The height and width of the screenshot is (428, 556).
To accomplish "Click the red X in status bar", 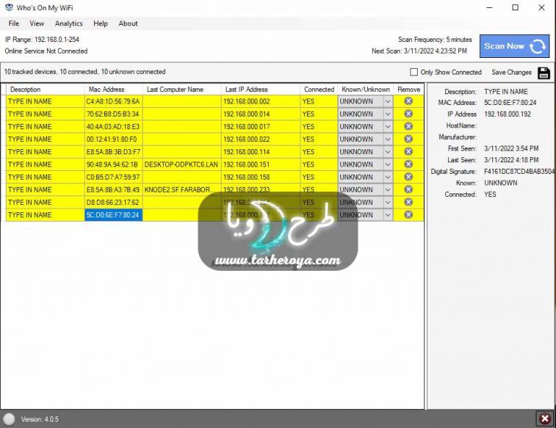I will [x=544, y=419].
